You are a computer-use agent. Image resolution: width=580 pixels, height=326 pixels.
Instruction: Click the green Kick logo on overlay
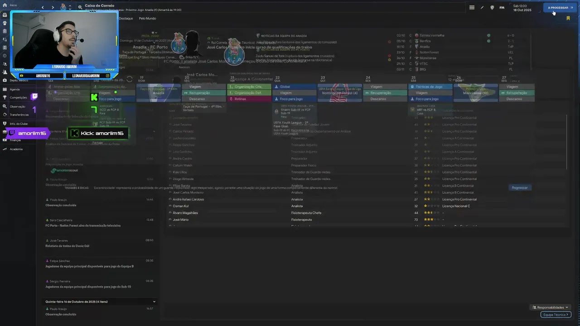coord(94,97)
